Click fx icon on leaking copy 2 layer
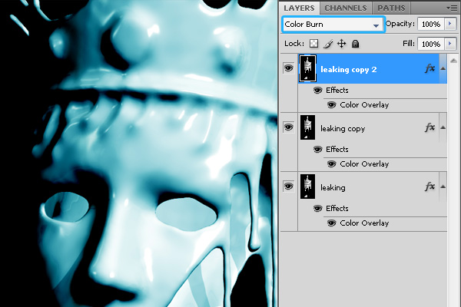Viewport: 461px width, 307px height. pyautogui.click(x=429, y=68)
